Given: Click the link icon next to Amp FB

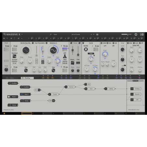Looking at the screenshot, I should (125, 65).
